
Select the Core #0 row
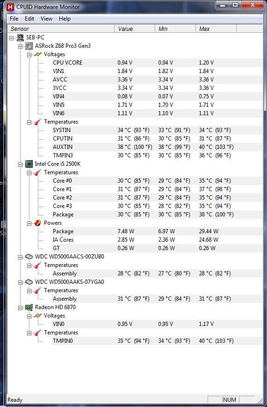(157, 181)
